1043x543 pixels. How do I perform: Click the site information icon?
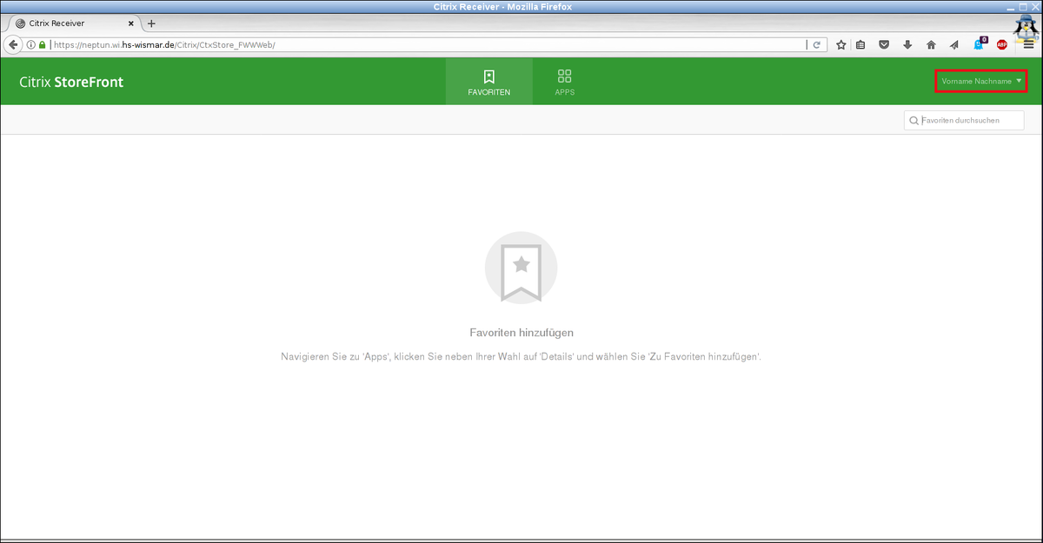click(x=31, y=44)
